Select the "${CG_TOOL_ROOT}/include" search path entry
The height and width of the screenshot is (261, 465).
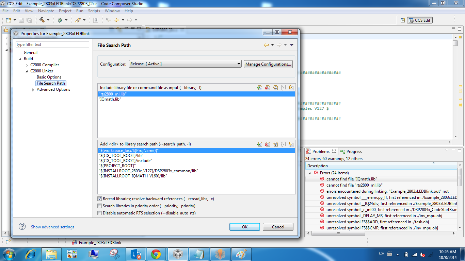[x=196, y=160]
